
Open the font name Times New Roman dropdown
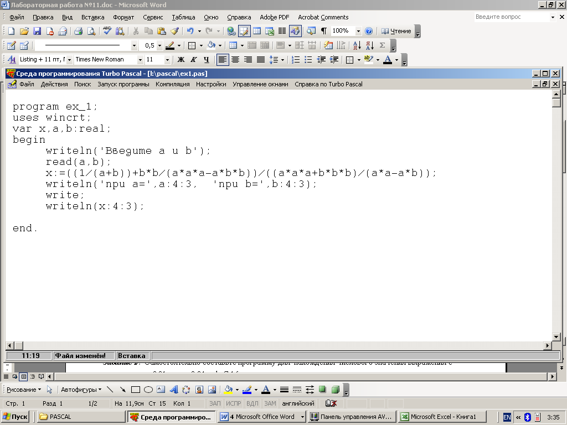pos(140,60)
